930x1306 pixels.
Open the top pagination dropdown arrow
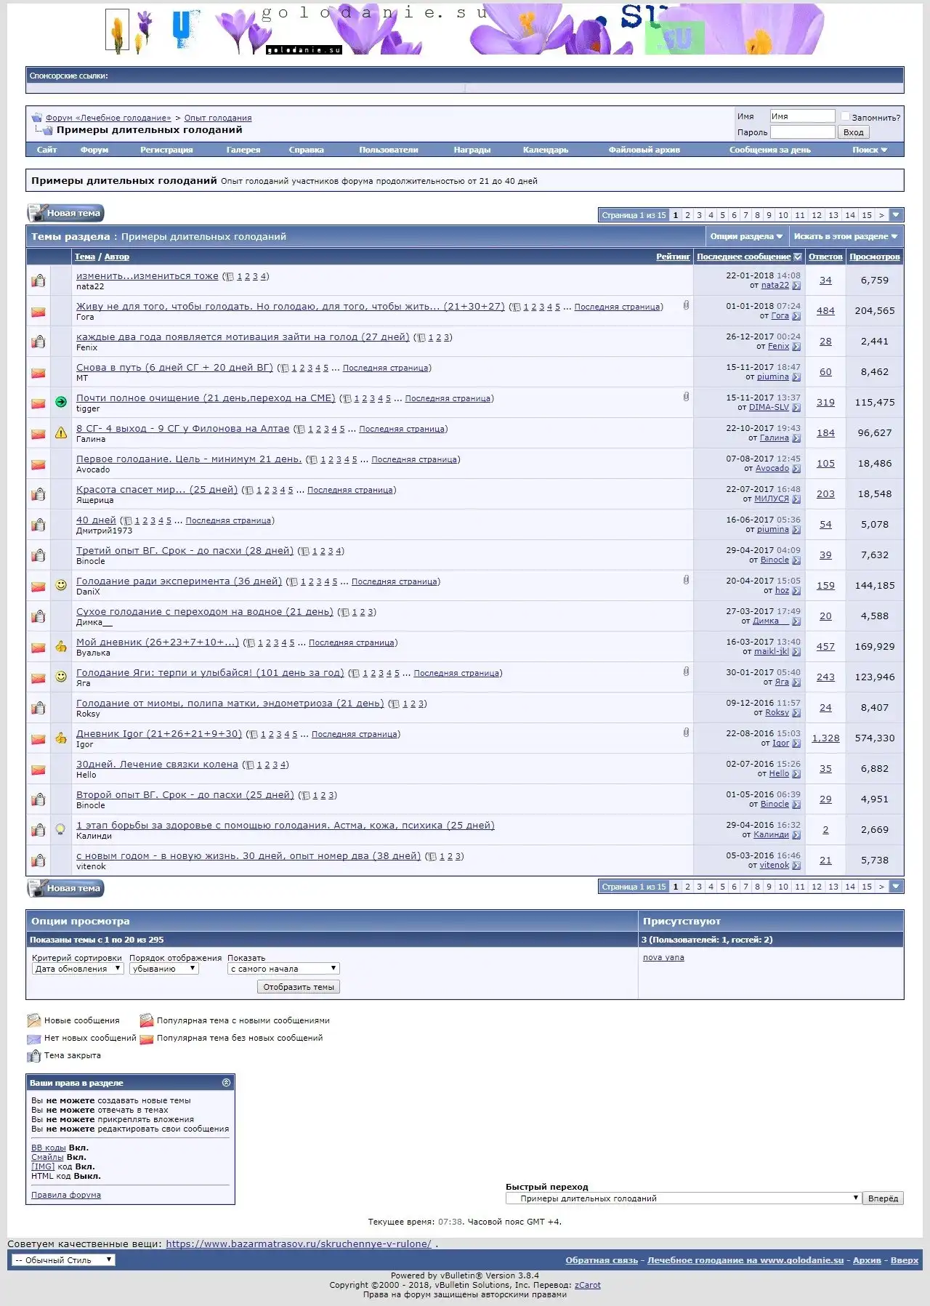click(x=896, y=215)
